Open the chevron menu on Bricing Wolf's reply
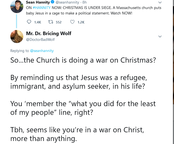Image resolution: width=174 pixels, height=144 pixels. [160, 36]
